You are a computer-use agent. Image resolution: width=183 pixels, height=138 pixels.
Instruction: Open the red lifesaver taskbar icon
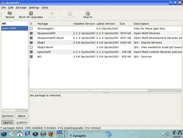[43, 134]
